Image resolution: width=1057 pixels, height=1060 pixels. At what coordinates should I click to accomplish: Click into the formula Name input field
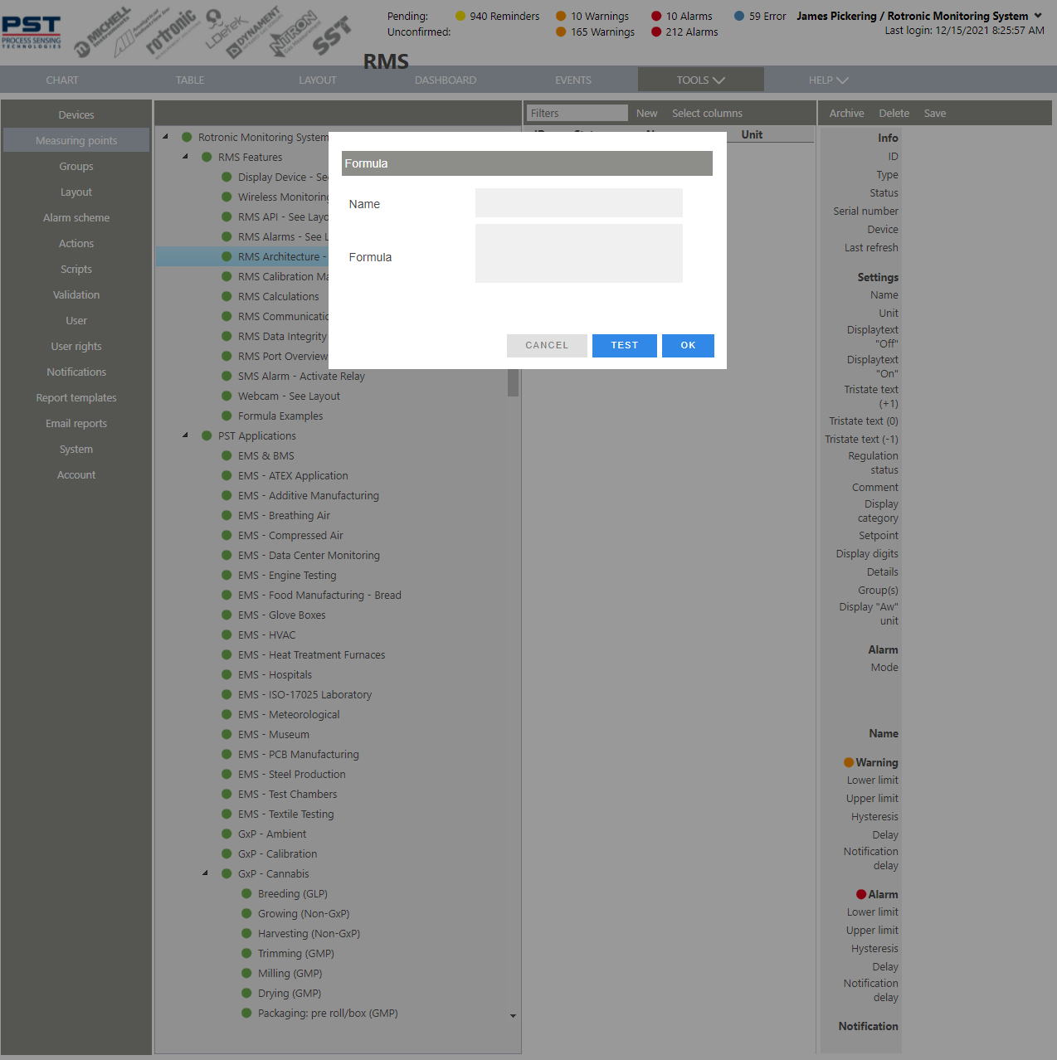(579, 202)
